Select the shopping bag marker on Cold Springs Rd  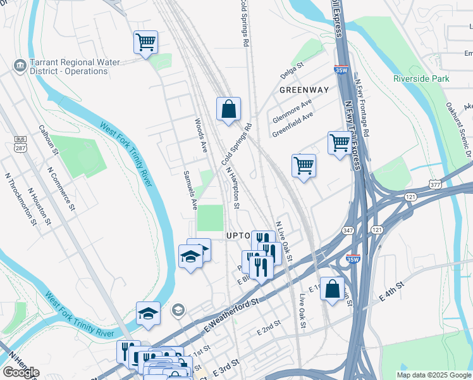pyautogui.click(x=228, y=110)
